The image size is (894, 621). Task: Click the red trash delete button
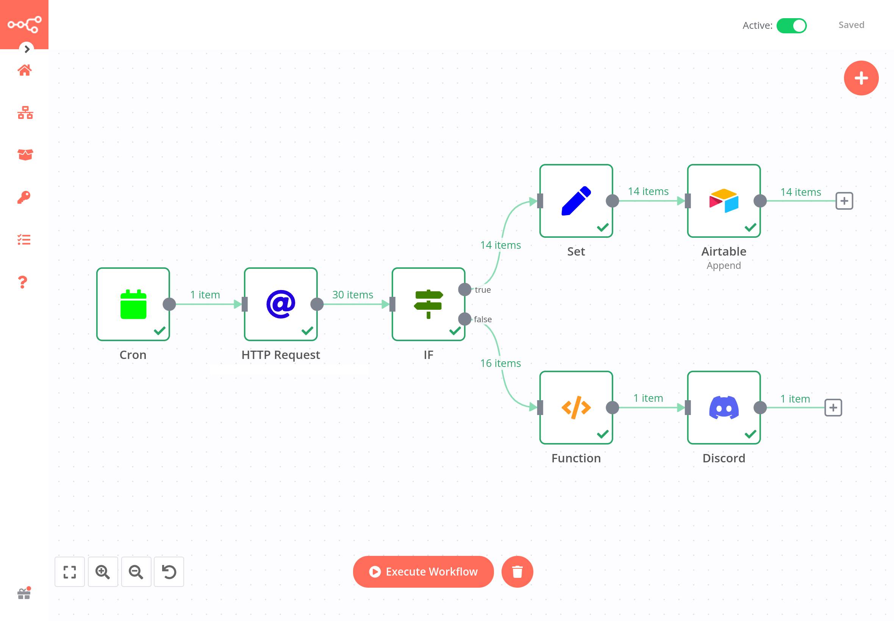point(517,571)
